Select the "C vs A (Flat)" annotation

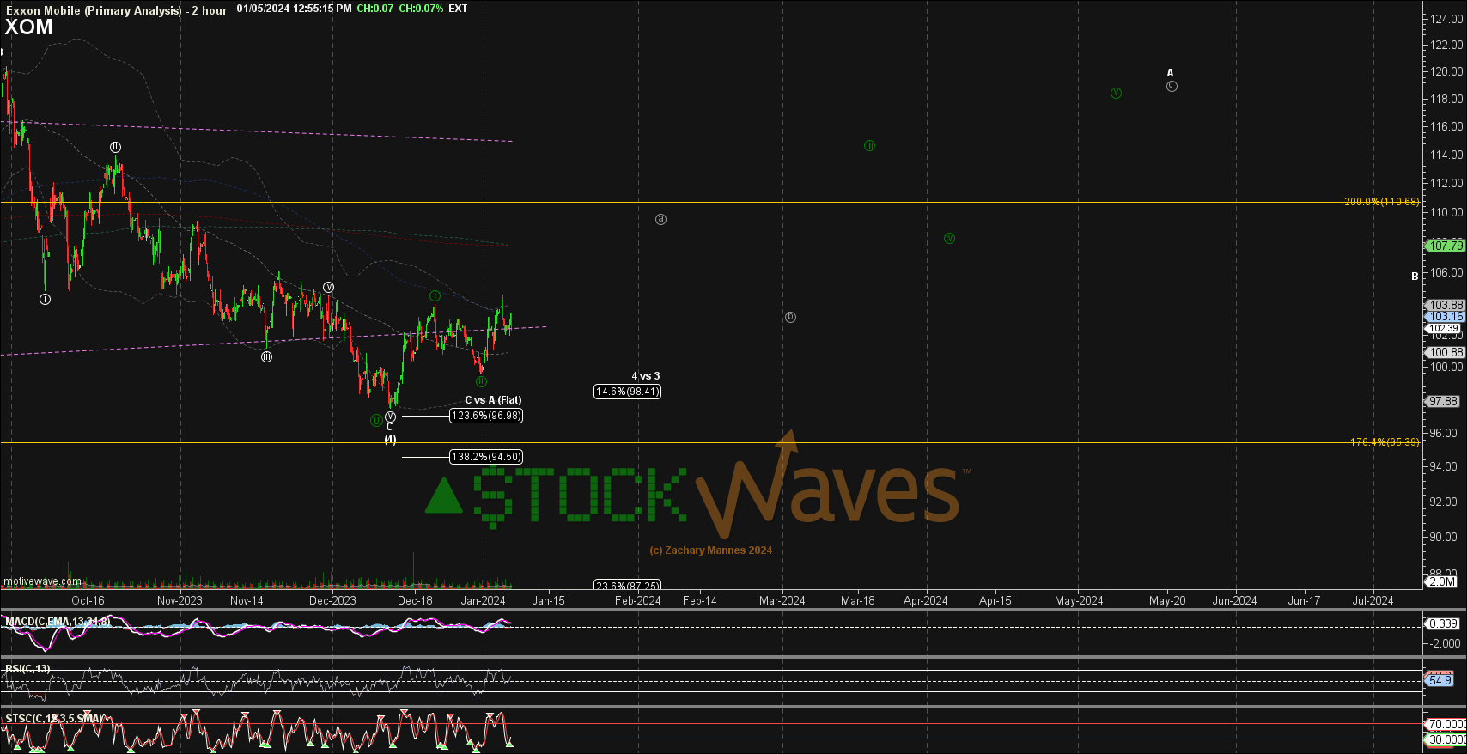(x=493, y=400)
